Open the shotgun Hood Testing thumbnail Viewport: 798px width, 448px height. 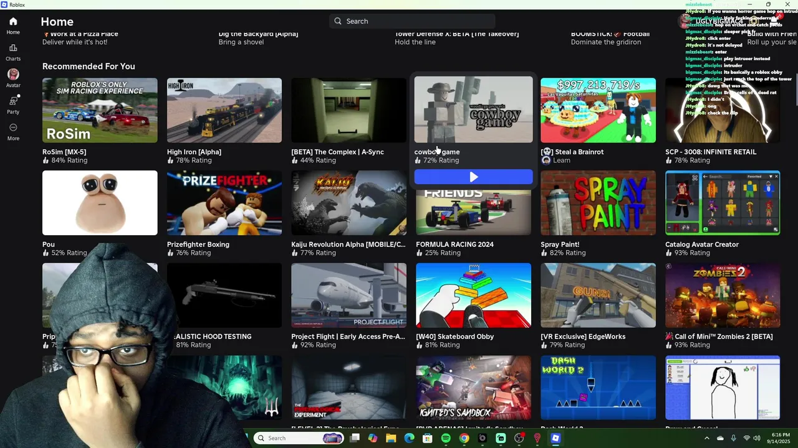click(224, 296)
